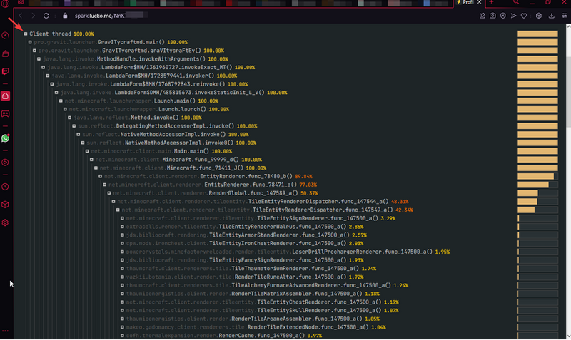Viewport: 571px width, 340px height.
Task: Open the Easy Setup sliders icon
Action: 563,15
